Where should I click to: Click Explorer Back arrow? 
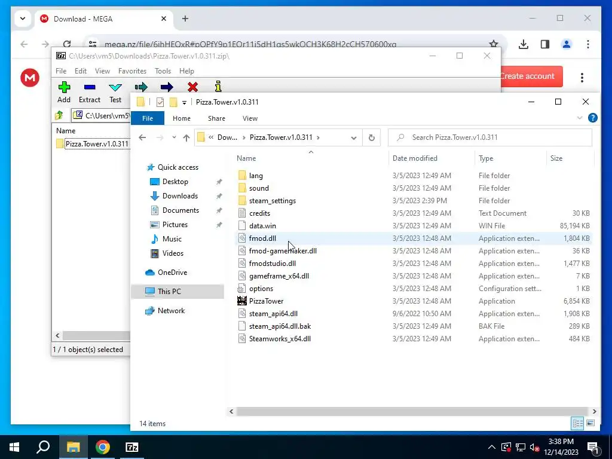pos(142,137)
